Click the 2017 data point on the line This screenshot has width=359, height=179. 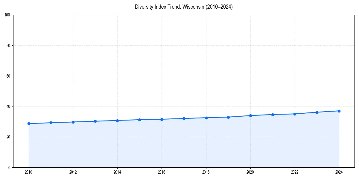(184, 118)
